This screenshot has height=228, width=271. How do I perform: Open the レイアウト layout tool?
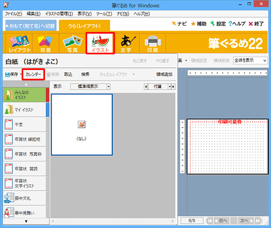pos(20,43)
